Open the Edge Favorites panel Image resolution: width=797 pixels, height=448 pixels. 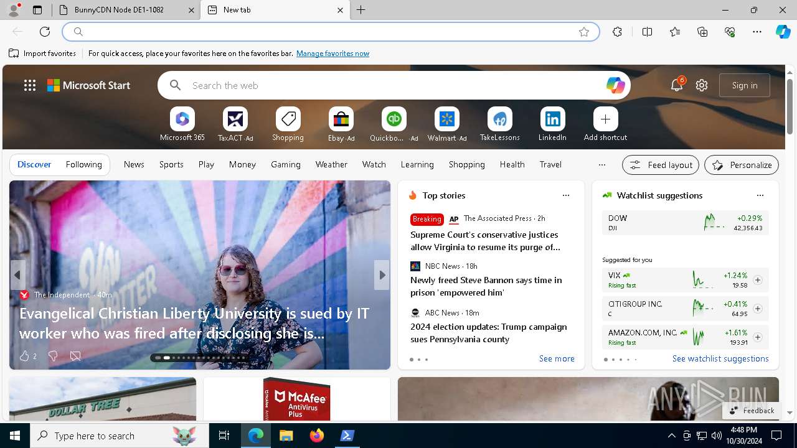coord(675,32)
